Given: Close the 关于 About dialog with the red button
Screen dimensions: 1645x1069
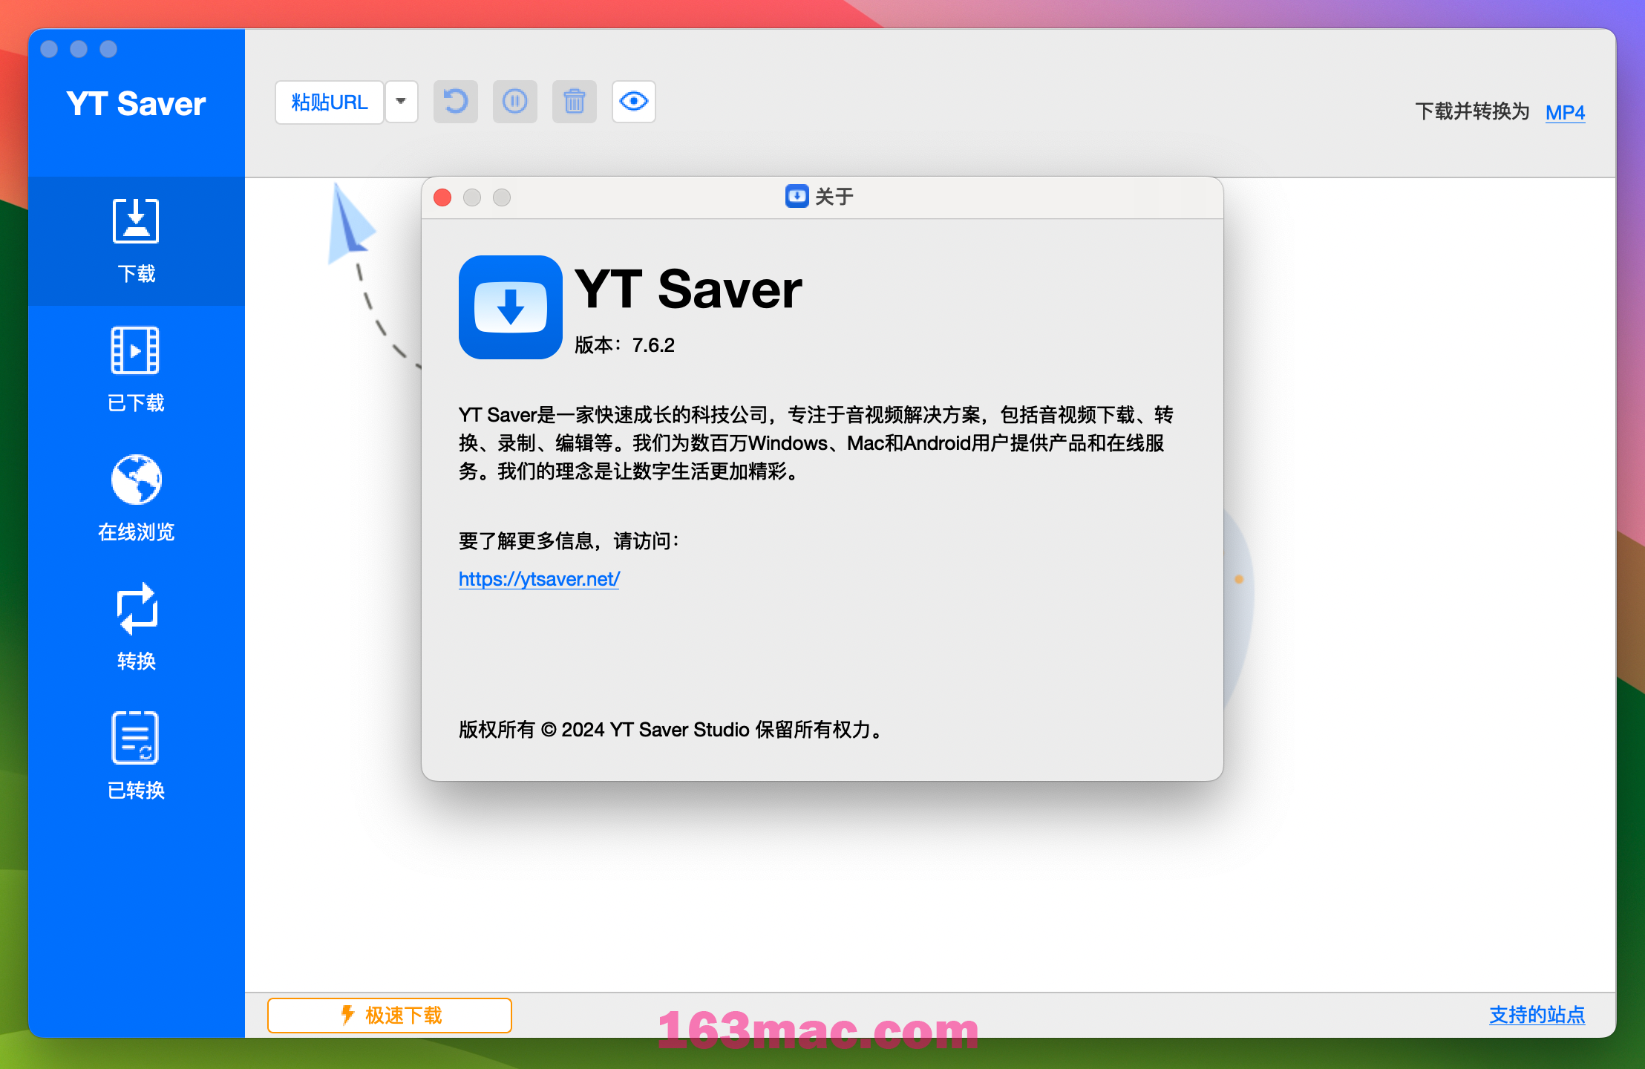Looking at the screenshot, I should 442,197.
